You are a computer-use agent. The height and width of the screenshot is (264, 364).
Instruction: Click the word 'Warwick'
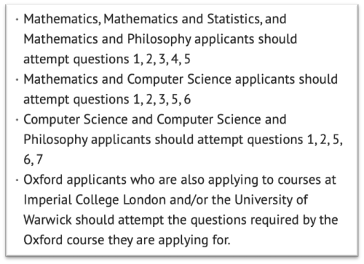coord(47,220)
